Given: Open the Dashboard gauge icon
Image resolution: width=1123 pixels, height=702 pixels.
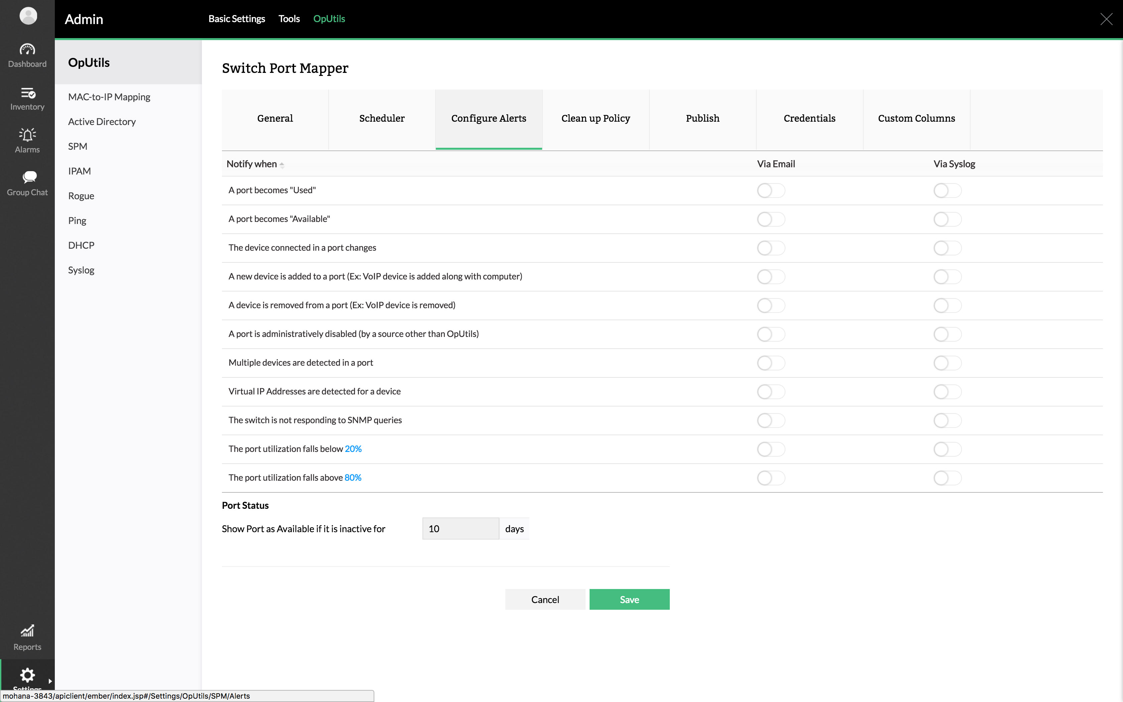Looking at the screenshot, I should (x=27, y=49).
